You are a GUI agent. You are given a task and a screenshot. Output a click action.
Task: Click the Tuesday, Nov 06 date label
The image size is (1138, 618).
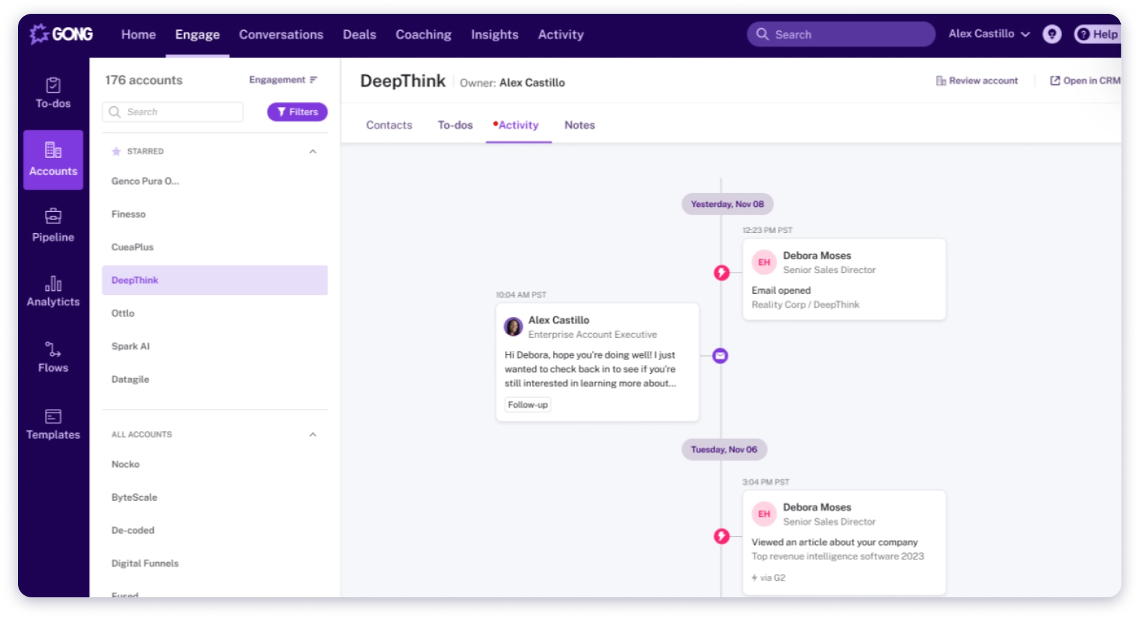click(724, 450)
